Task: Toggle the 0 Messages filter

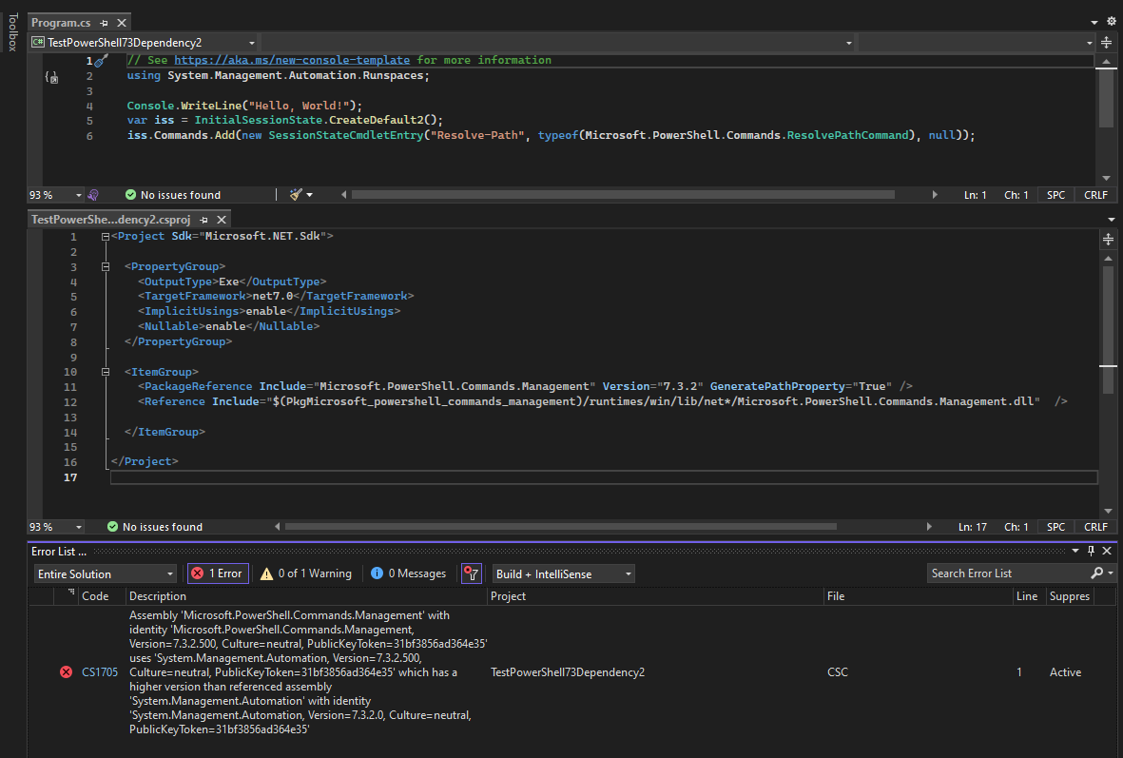Action: click(408, 573)
